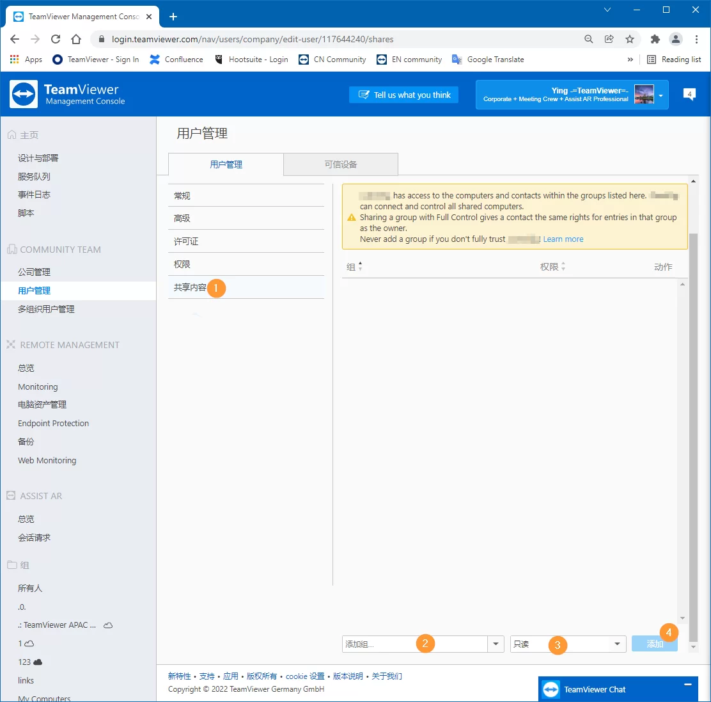Screen dimensions: 711x702
Task: Open the account profile dropdown arrow
Action: (660, 95)
